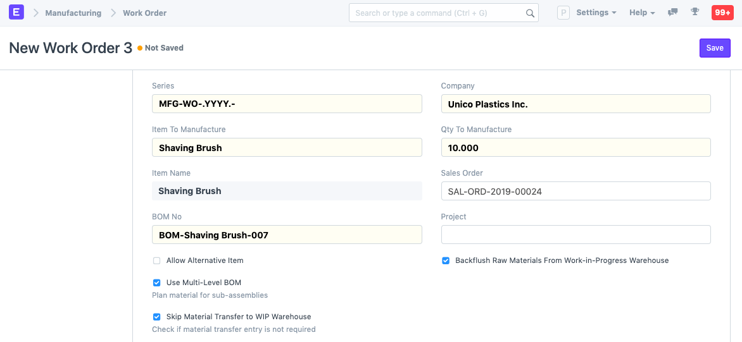Screen dimensions: 742x342
Task: Navigate to Work Order breadcrumb
Action: coord(144,13)
